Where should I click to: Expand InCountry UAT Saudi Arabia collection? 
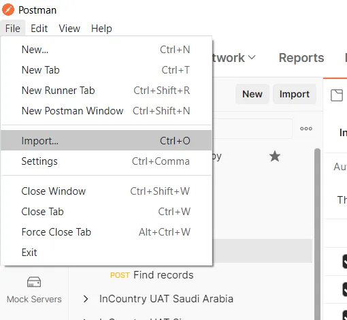click(x=86, y=299)
